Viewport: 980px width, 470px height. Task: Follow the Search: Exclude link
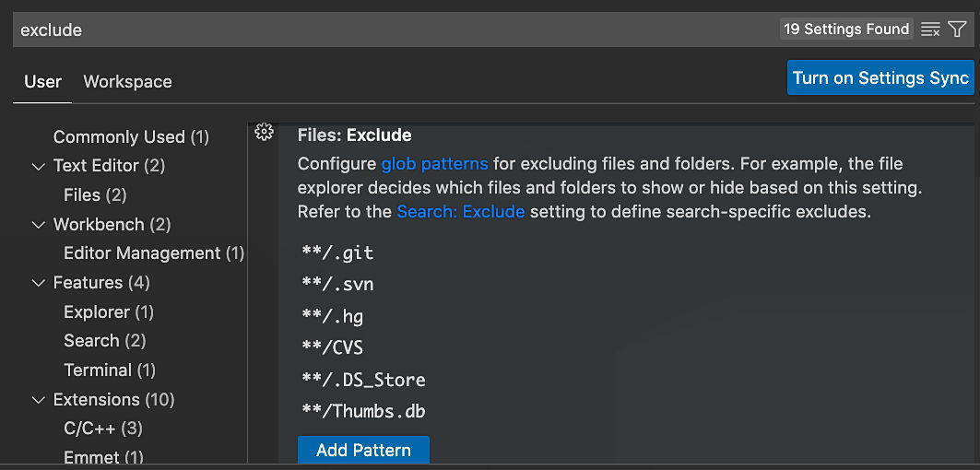coord(460,211)
